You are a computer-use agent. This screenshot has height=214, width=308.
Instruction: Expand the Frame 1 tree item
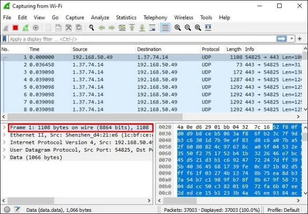tap(4, 128)
